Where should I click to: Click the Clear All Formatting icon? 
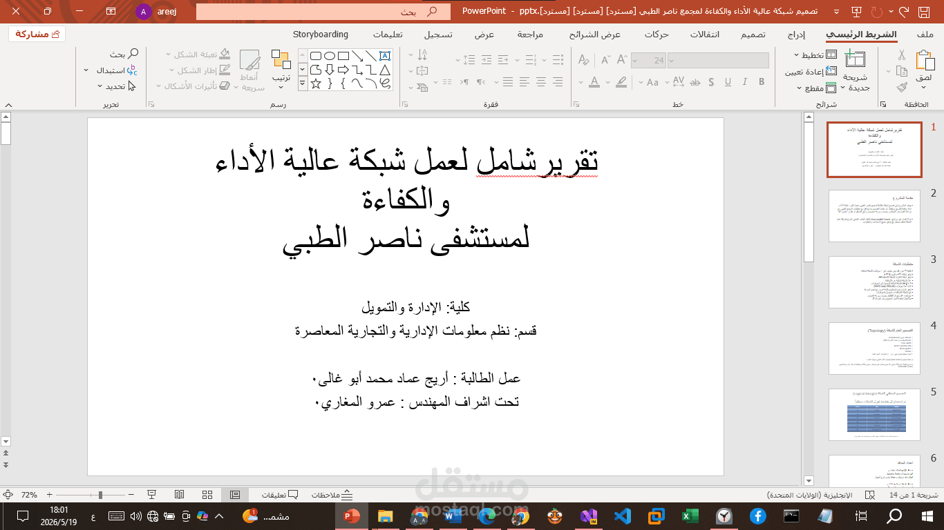(x=583, y=60)
